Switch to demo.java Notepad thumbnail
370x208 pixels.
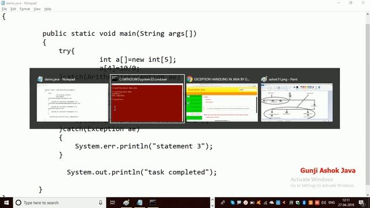click(72, 103)
